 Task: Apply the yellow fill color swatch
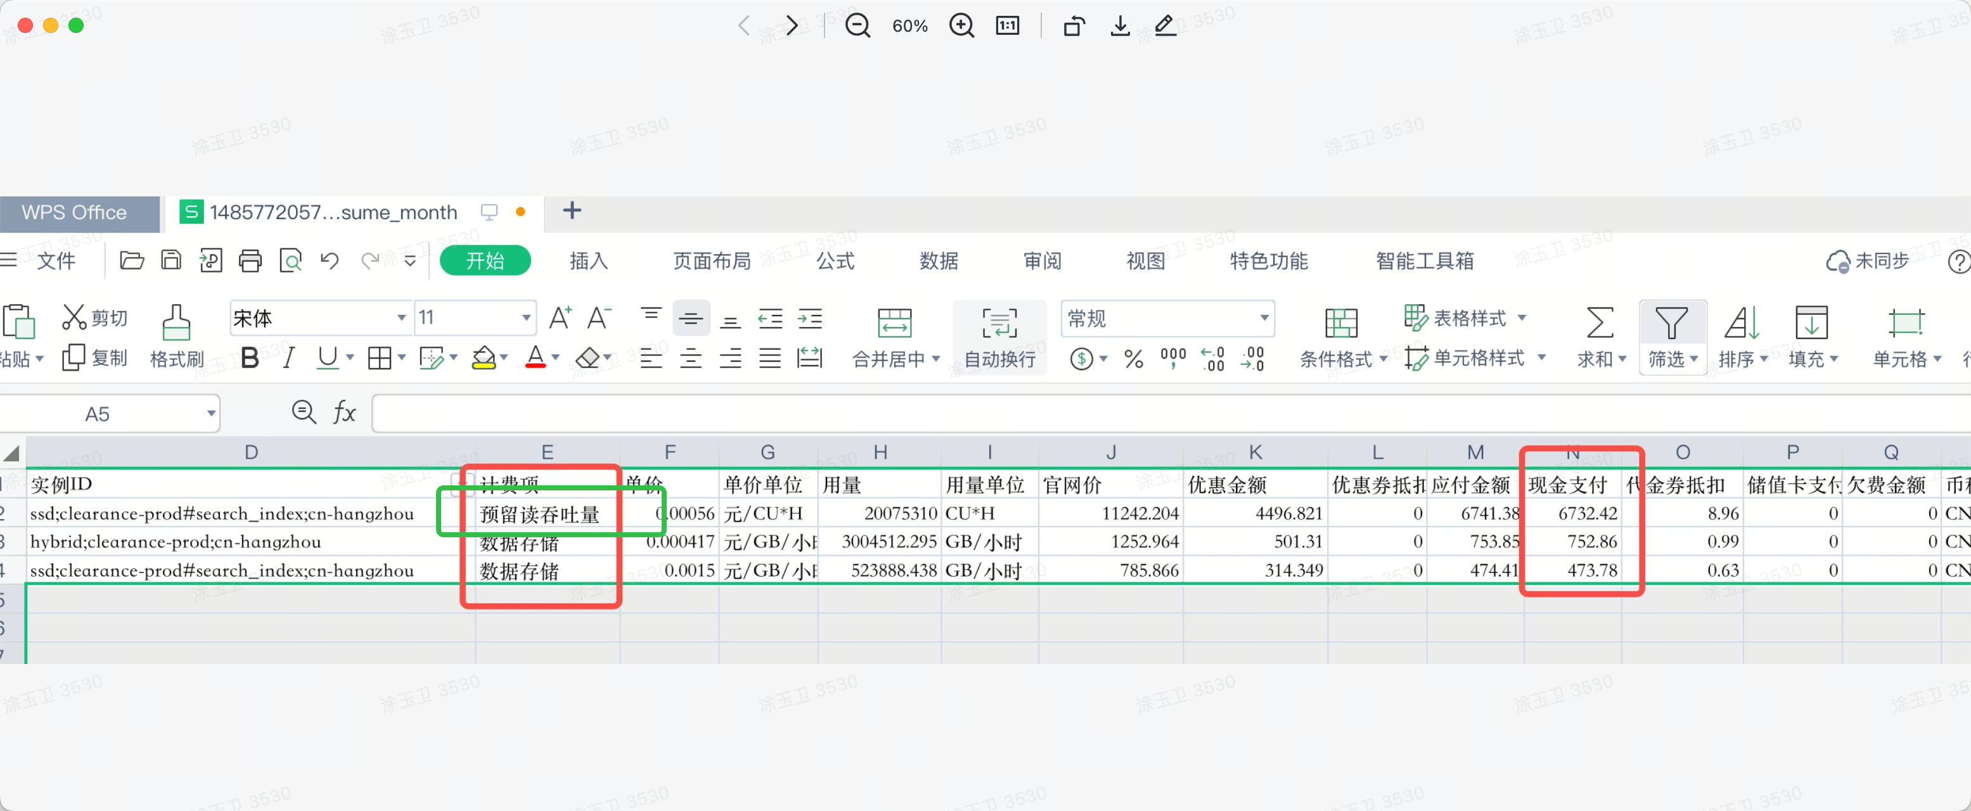[x=484, y=358]
